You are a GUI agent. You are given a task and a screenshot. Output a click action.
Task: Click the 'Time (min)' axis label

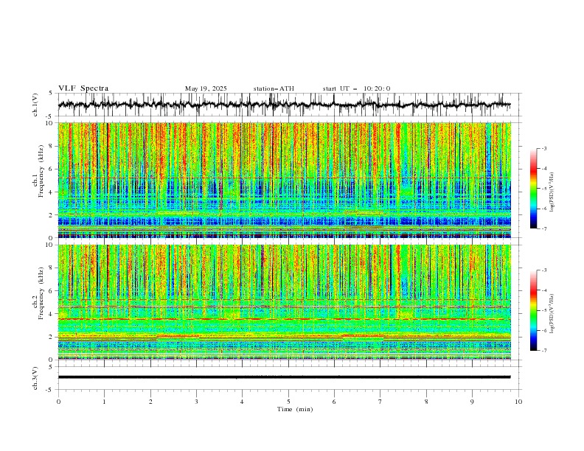pos(295,409)
